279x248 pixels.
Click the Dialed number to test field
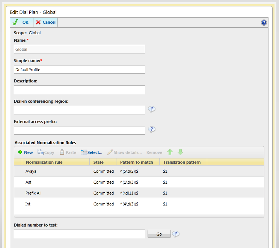[80, 234]
